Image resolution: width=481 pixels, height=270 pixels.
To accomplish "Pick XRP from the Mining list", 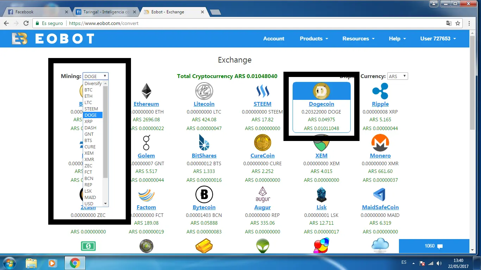I will 93,122.
